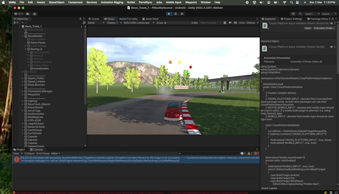The image size is (339, 194).
Task: Click the Step frame button
Action: point(182,14)
